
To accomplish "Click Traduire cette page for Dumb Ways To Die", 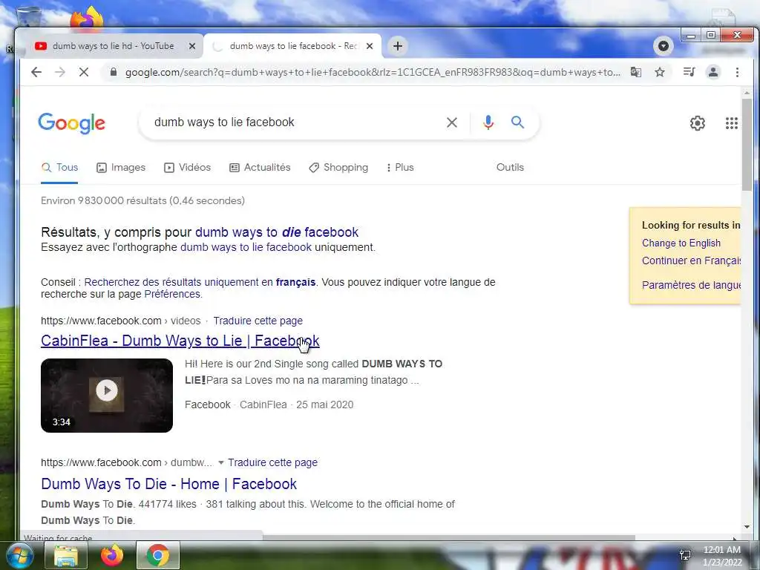I will click(x=273, y=463).
